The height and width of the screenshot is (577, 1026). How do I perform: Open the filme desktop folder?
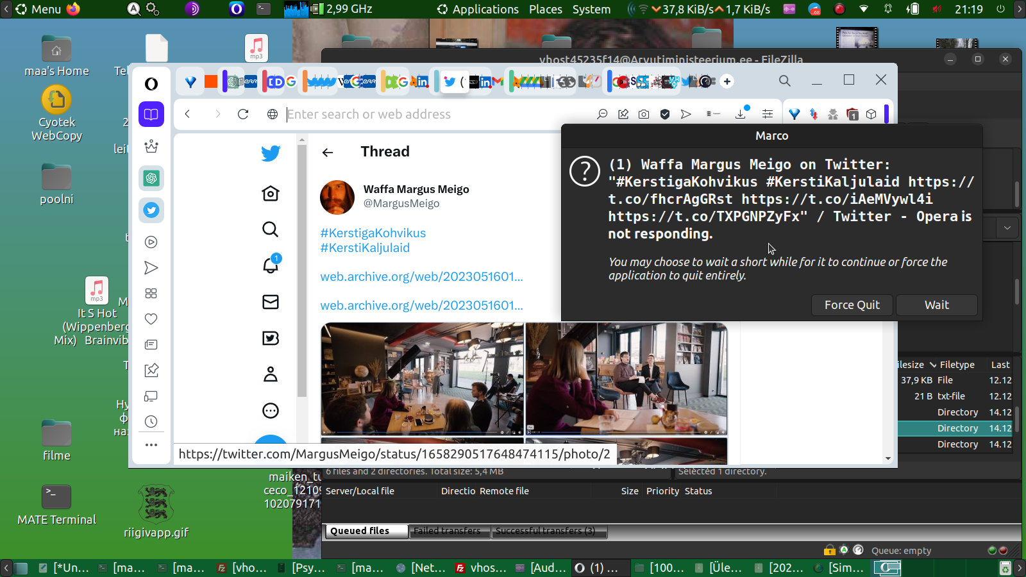(x=56, y=441)
